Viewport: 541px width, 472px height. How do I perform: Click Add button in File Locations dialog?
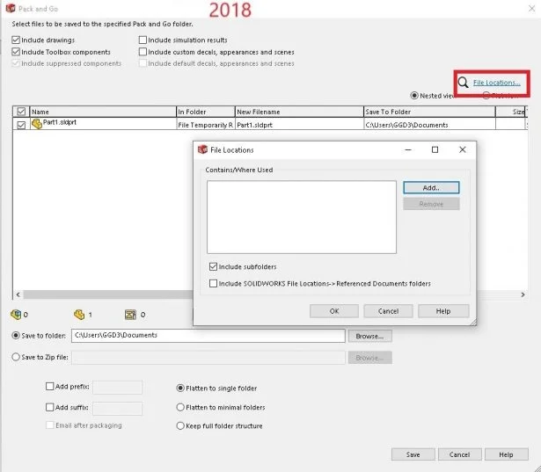click(x=431, y=188)
